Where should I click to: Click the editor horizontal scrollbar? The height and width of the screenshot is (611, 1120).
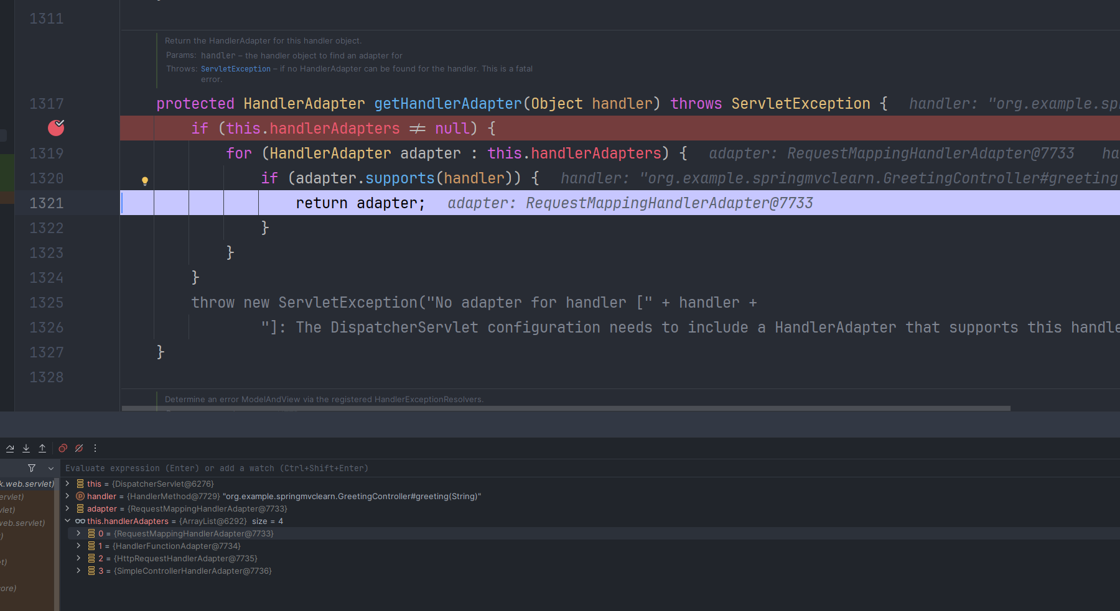click(x=566, y=408)
